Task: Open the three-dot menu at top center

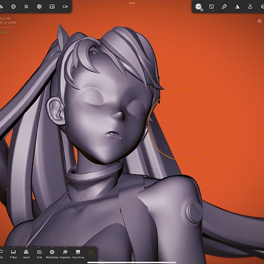Action: pyautogui.click(x=131, y=3)
